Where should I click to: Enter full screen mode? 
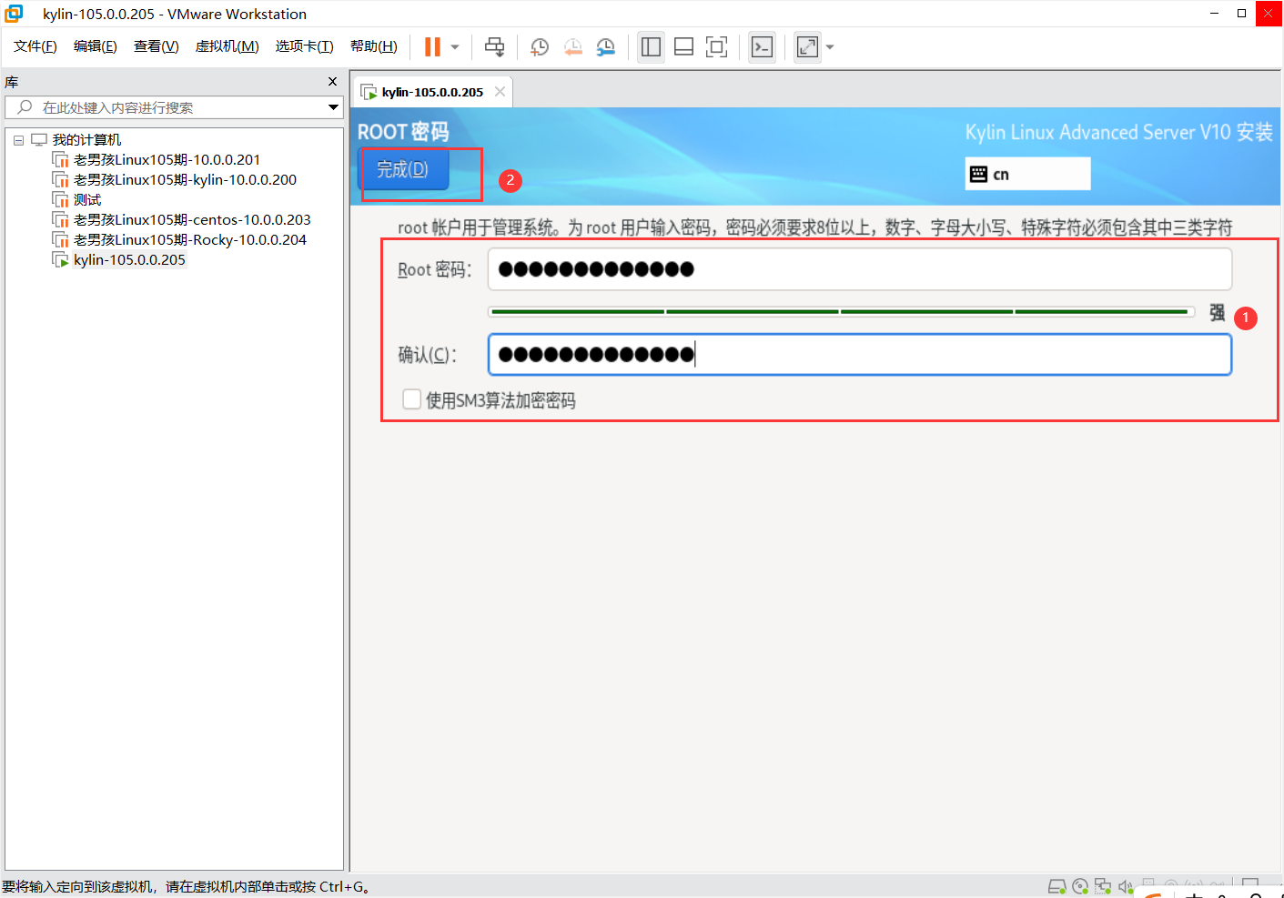pos(716,47)
